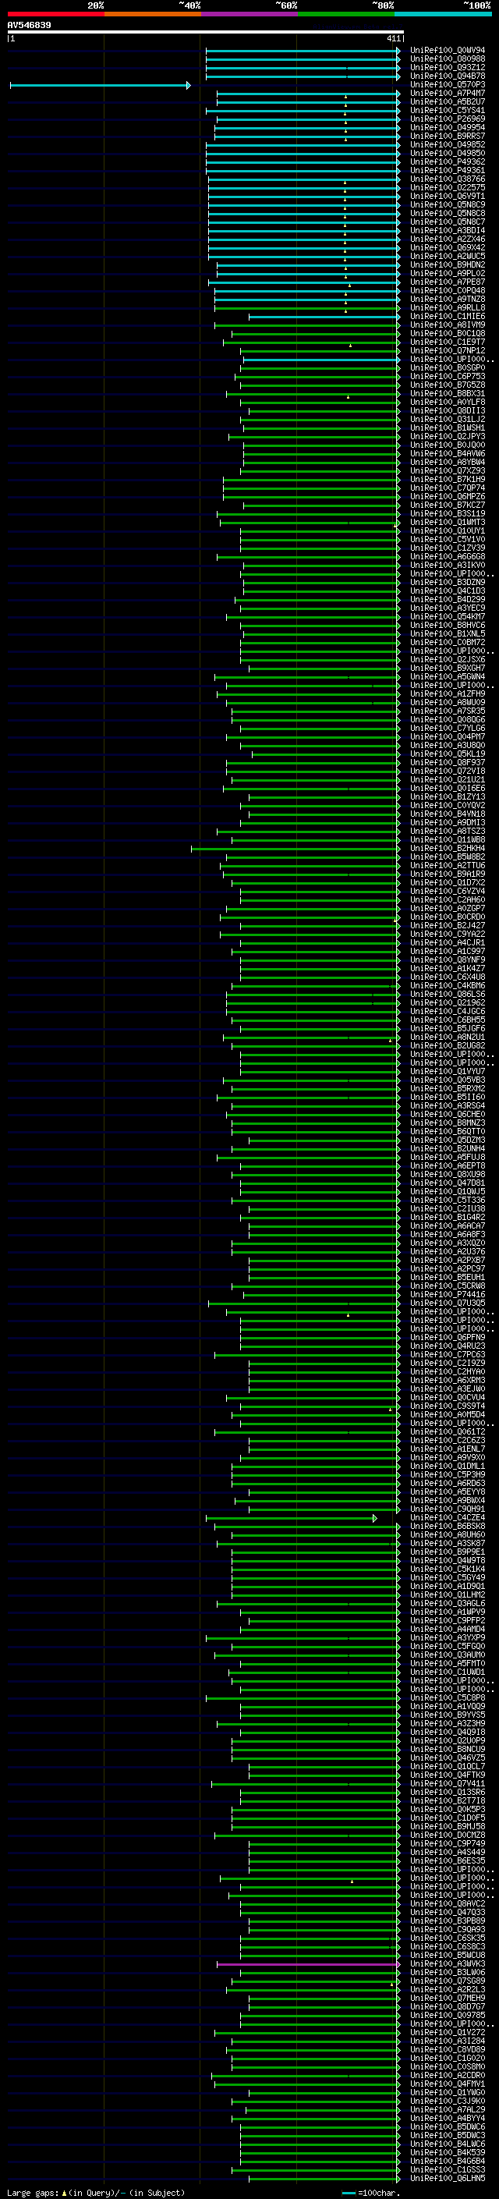Open hit UniRef100_Q09785
Screen dimensions: 499x2199
(x=448, y=2015)
